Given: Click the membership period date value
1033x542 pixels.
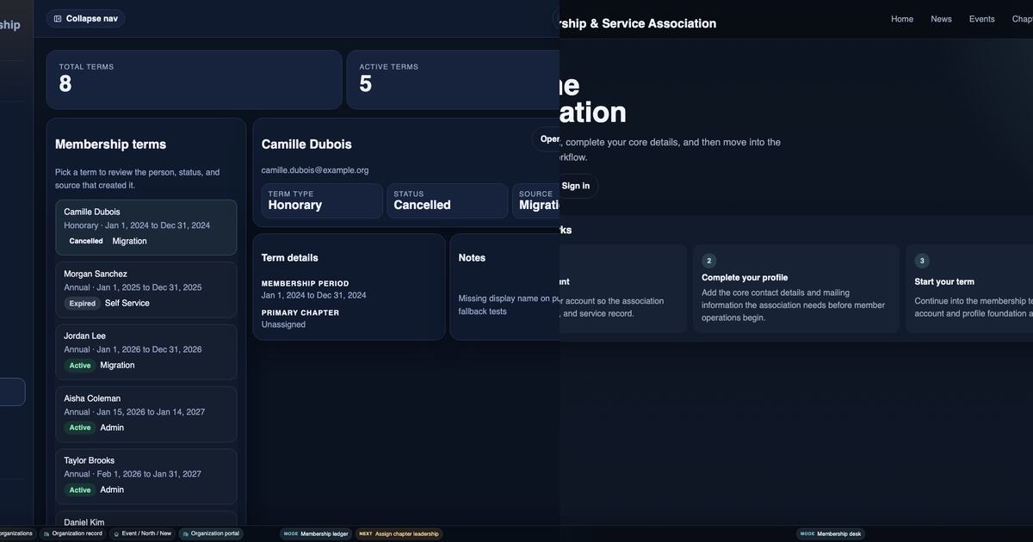Looking at the screenshot, I should [x=314, y=295].
